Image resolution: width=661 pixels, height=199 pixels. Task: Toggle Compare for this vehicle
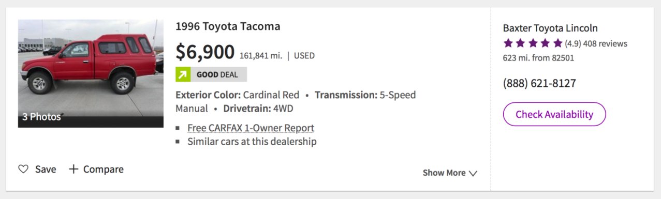coord(96,169)
